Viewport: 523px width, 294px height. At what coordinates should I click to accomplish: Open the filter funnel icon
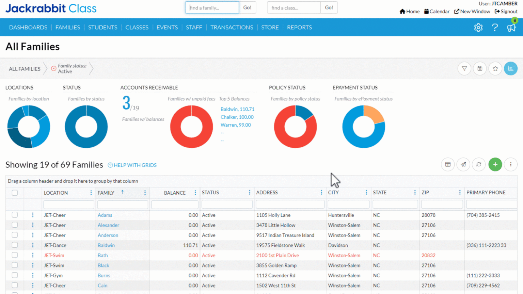tap(464, 69)
